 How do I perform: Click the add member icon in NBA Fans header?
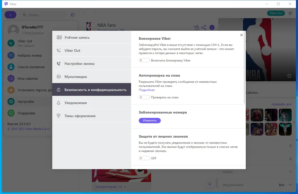point(196,27)
